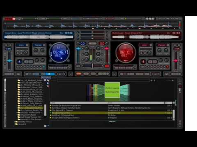Click the red 0.0 gain display
Screen dimensions: 197x147
pos(102,44)
